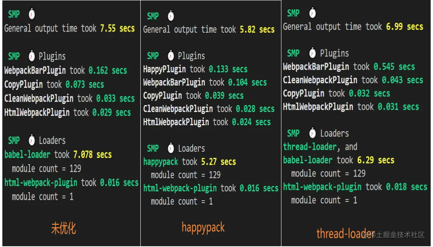Click the 6.99 secs output time
Image resolution: width=433 pixels, height=247 pixels.
405,26
